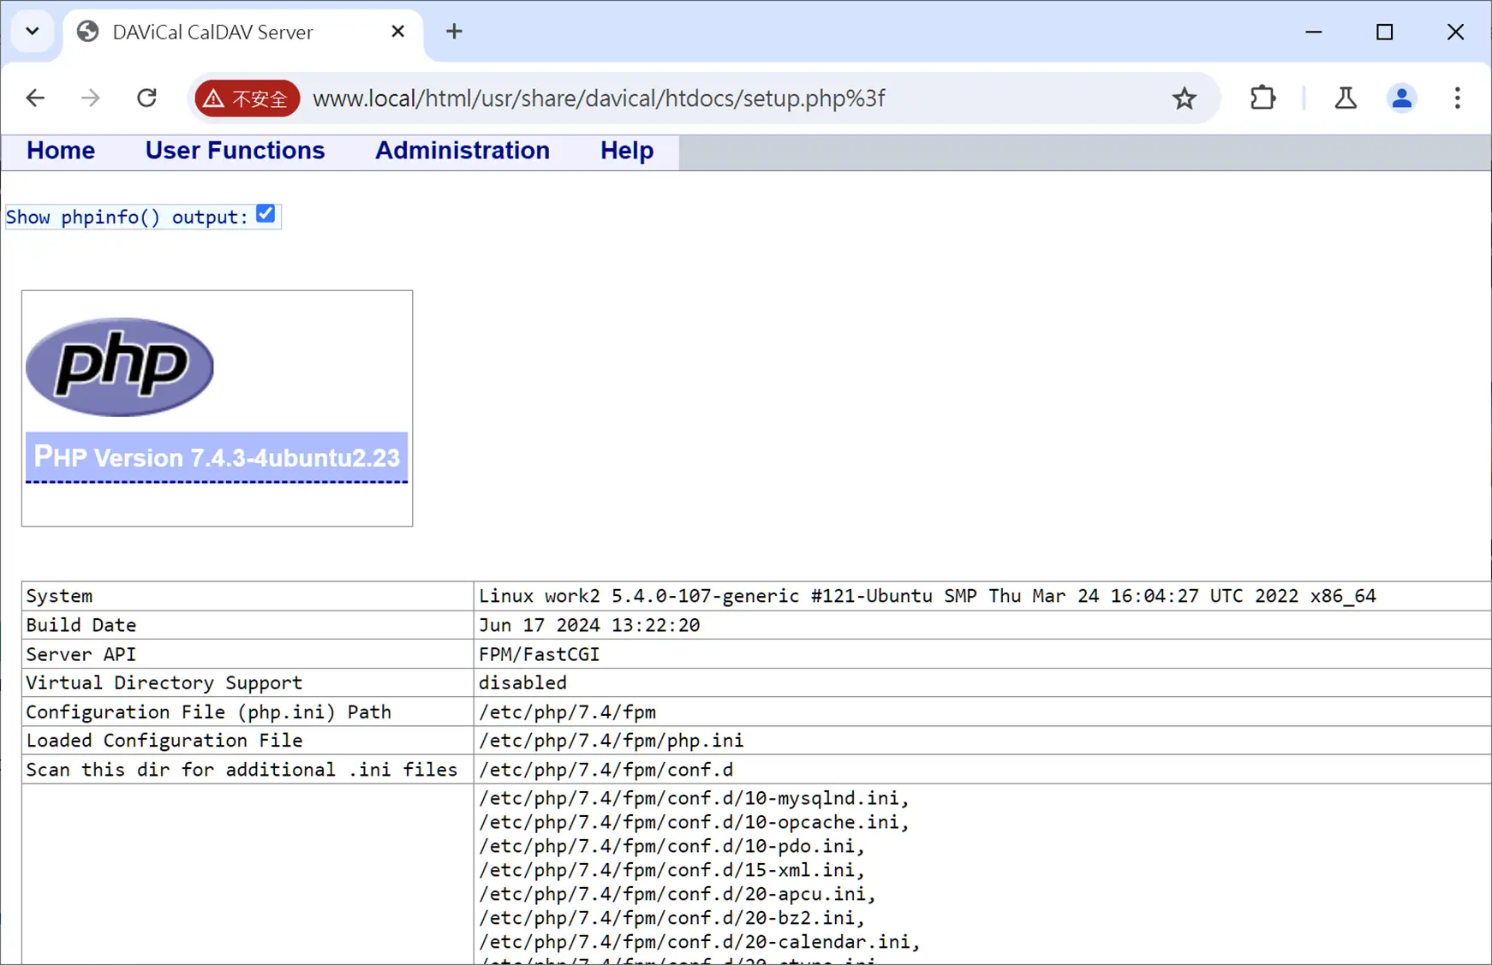Open the Home menu
Image resolution: width=1492 pixels, height=965 pixels.
(x=61, y=151)
